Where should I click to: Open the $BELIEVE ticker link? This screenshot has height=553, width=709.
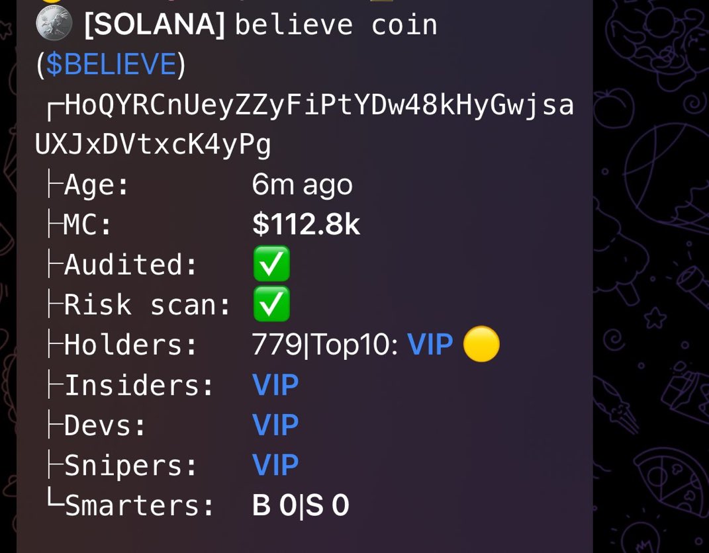click(x=111, y=64)
